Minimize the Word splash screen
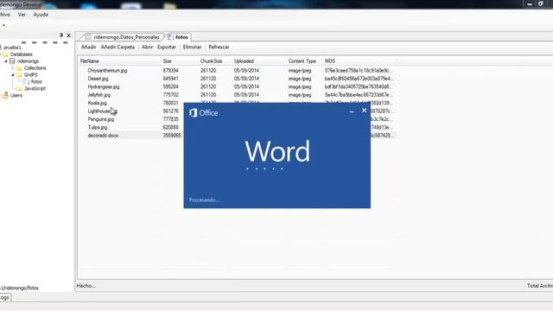553x311 pixels. (352, 111)
